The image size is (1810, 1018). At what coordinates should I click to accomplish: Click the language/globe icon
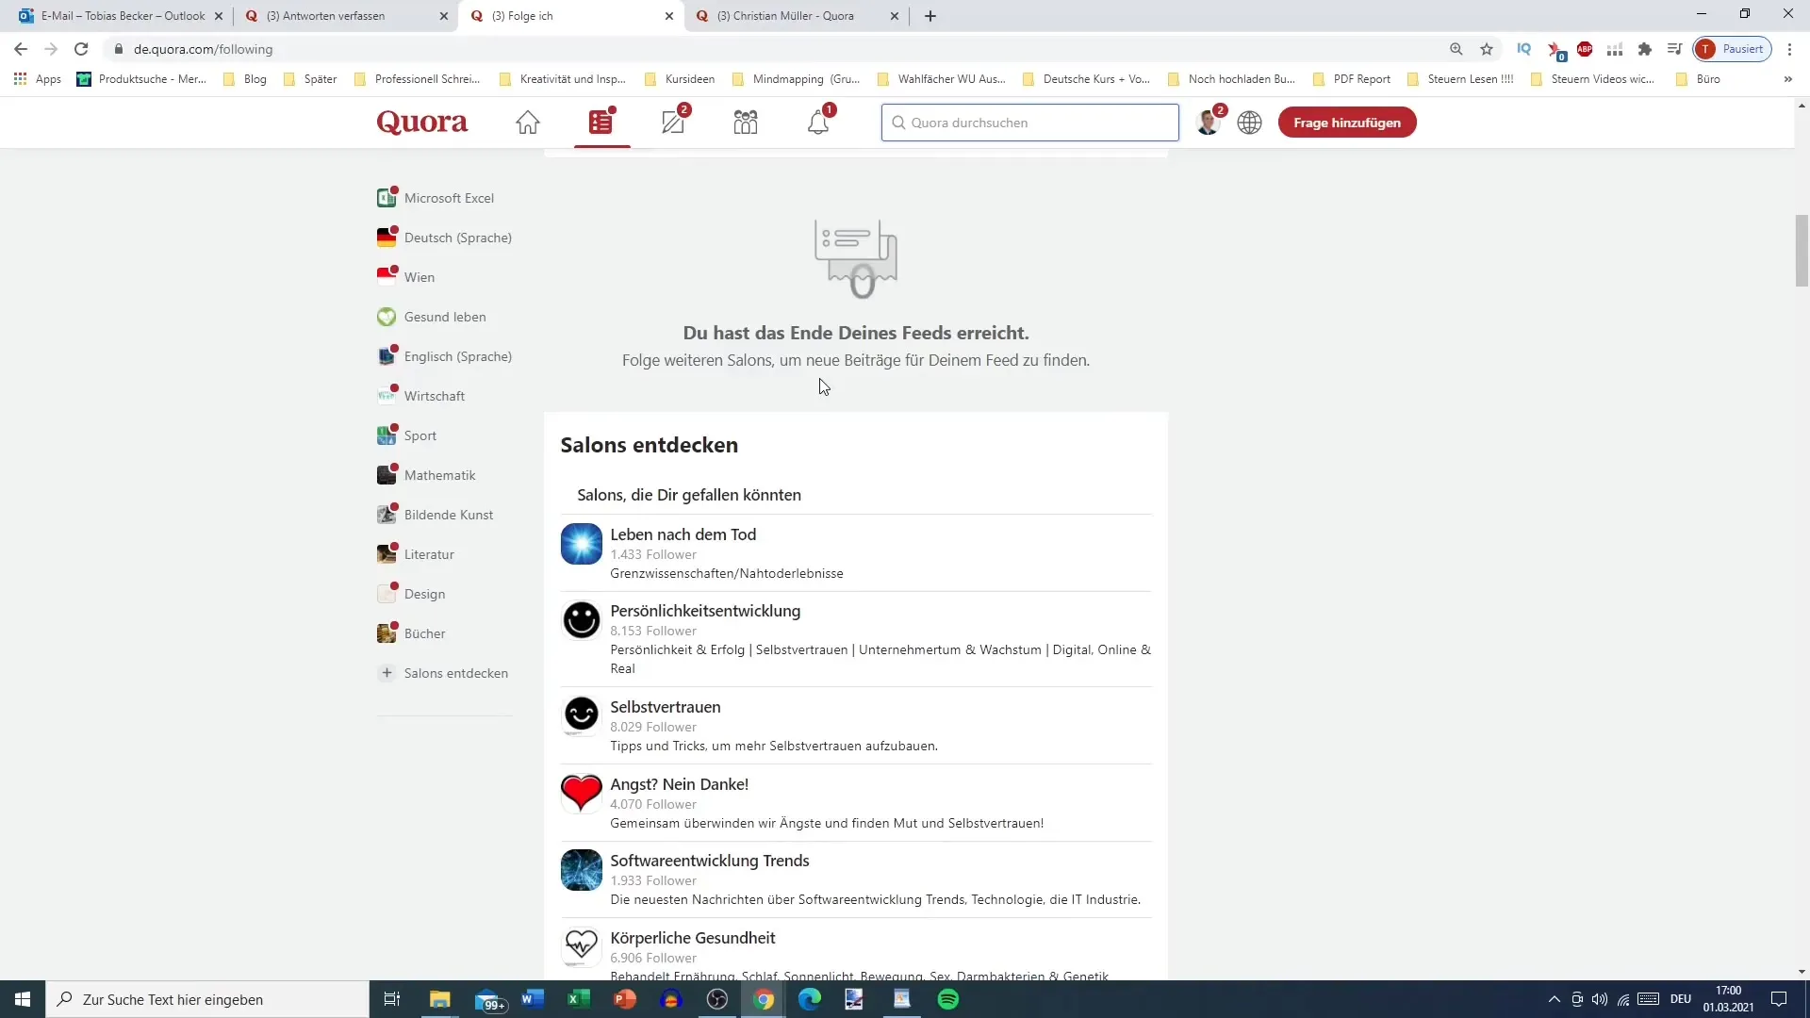[x=1249, y=122]
